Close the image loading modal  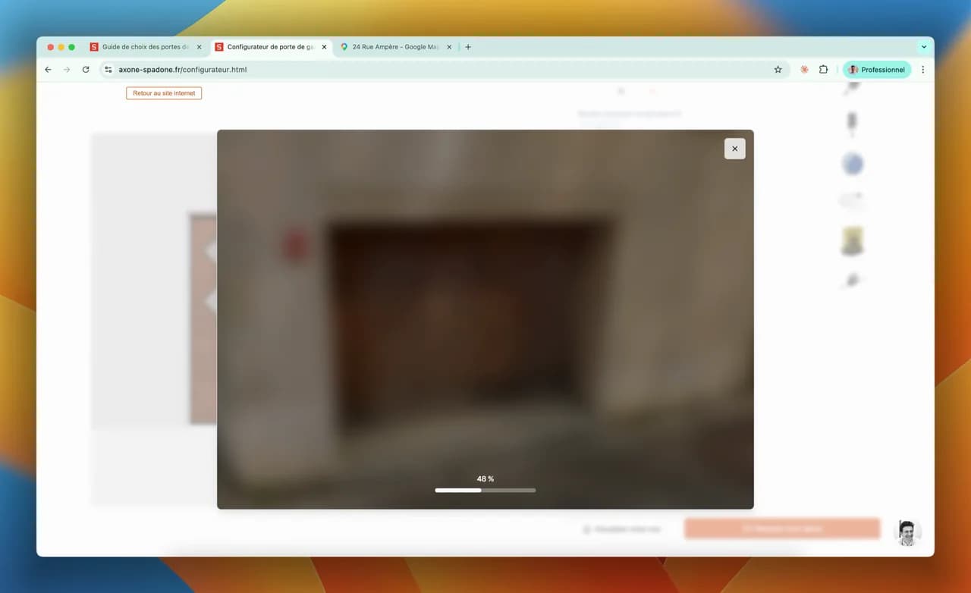[734, 149]
